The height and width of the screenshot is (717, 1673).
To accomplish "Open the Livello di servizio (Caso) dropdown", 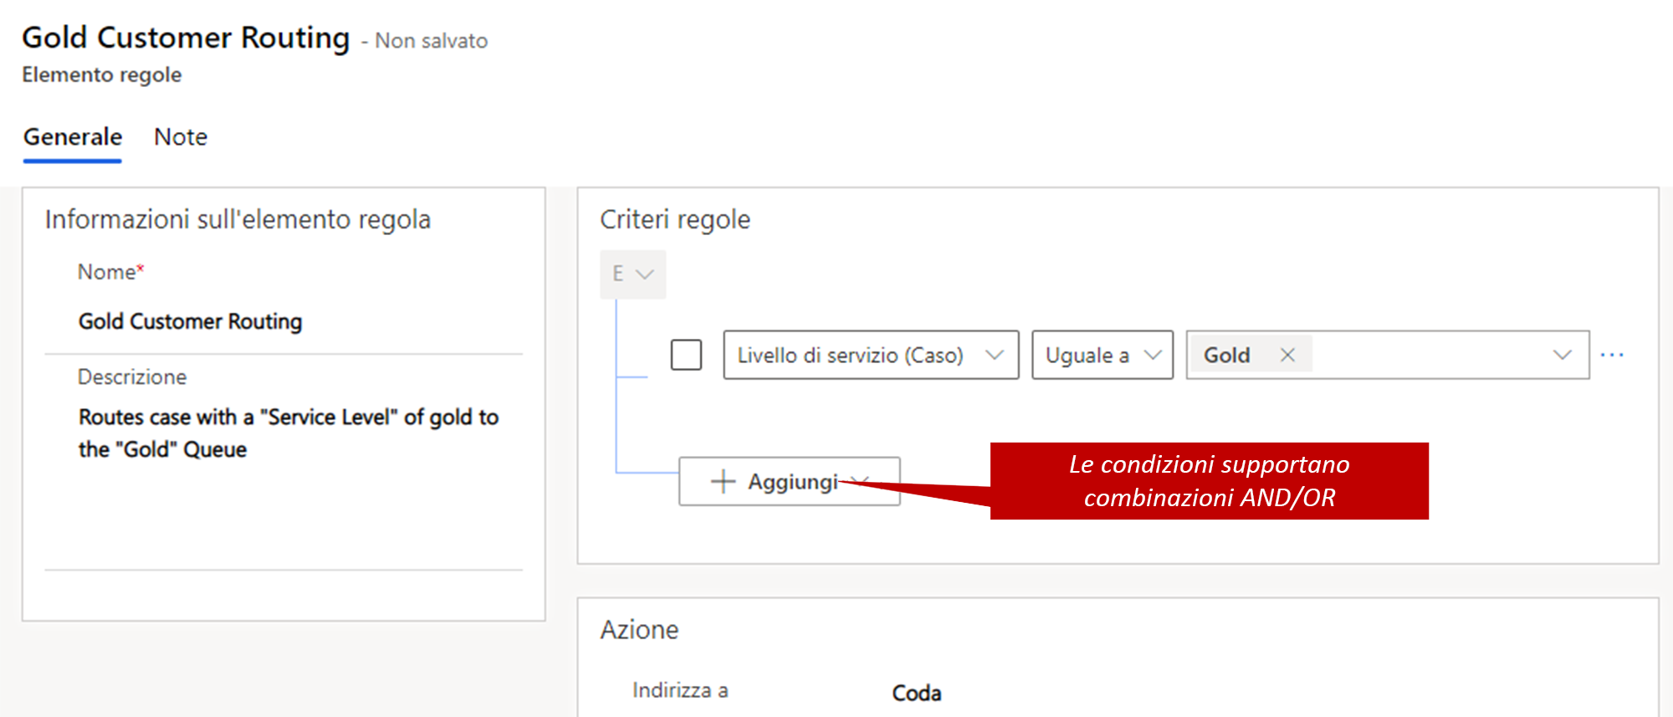I will pos(871,355).
